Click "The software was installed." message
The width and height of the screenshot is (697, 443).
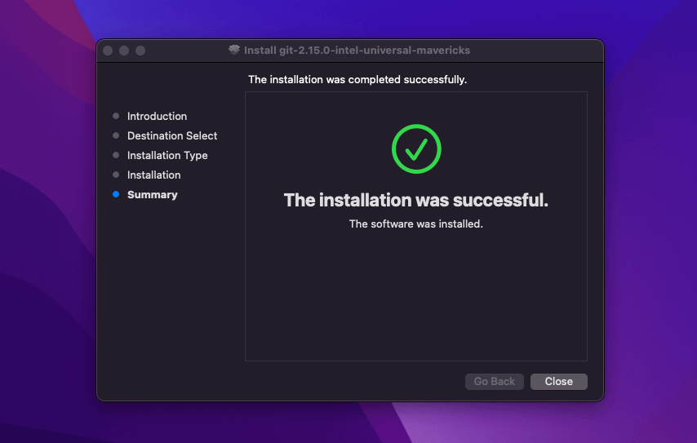tap(415, 224)
